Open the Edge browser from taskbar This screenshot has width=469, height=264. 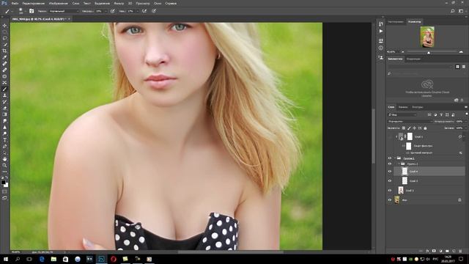coord(42,259)
